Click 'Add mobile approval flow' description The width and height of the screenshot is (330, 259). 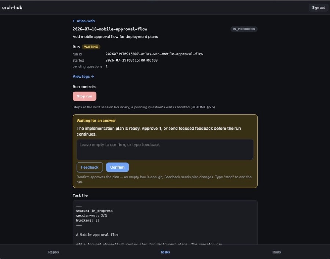coord(115,37)
